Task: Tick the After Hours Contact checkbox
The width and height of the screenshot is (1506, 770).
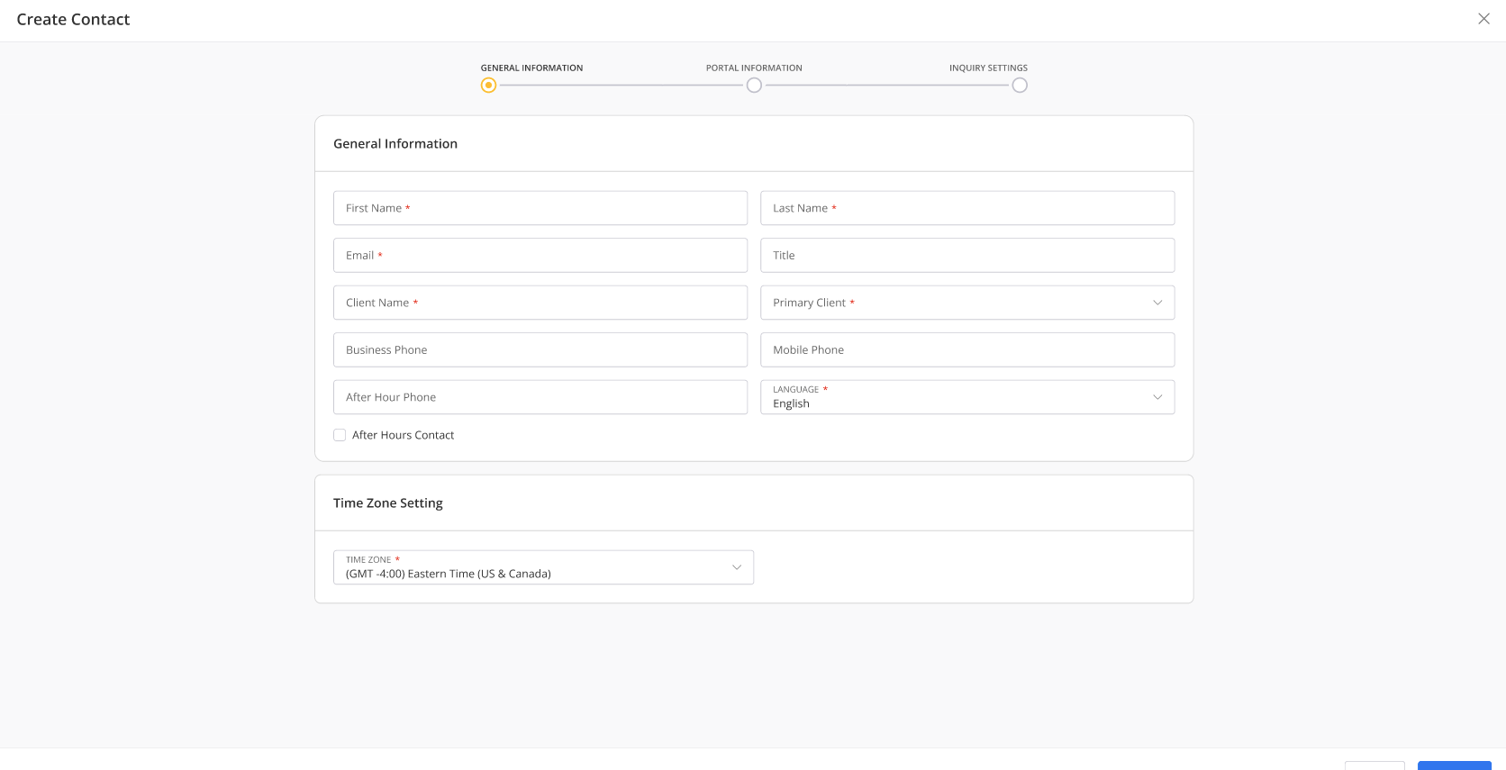Action: click(x=340, y=435)
